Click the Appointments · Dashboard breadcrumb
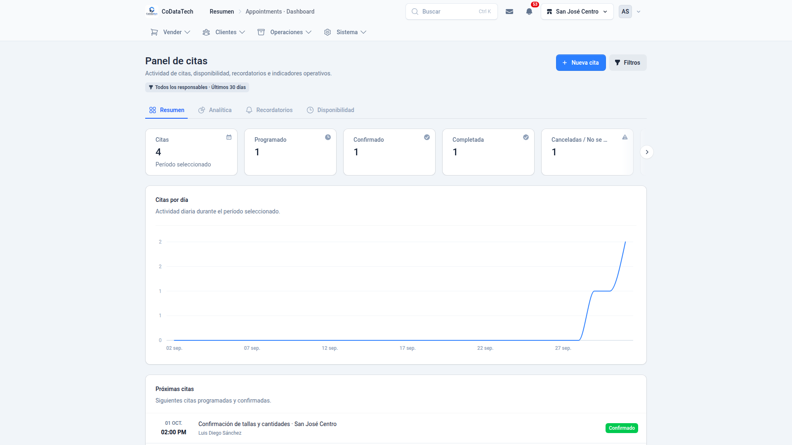 [280, 12]
